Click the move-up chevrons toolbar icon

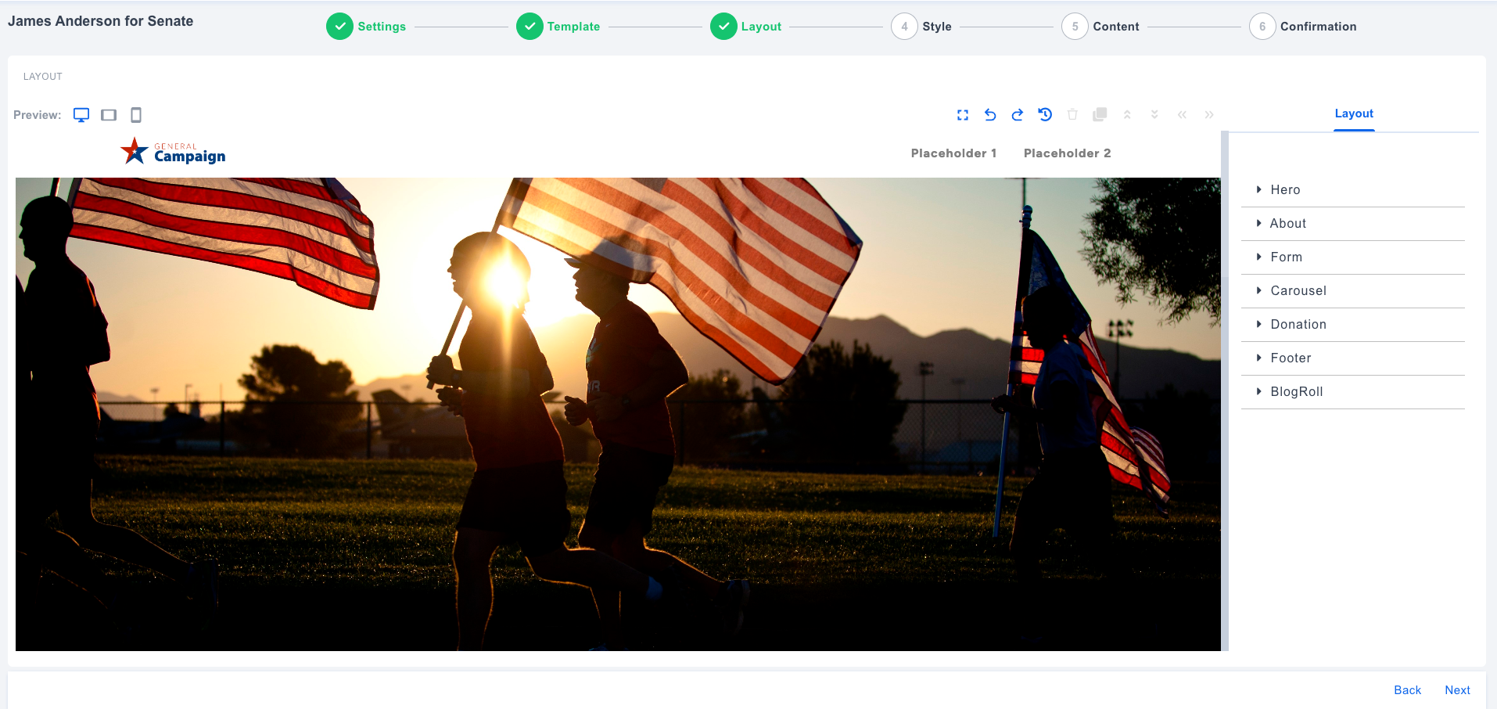pos(1127,114)
